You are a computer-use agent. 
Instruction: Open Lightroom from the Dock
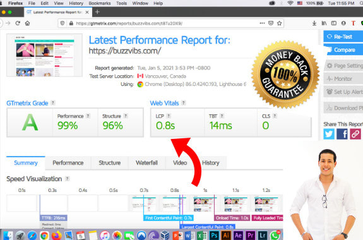[262, 236]
